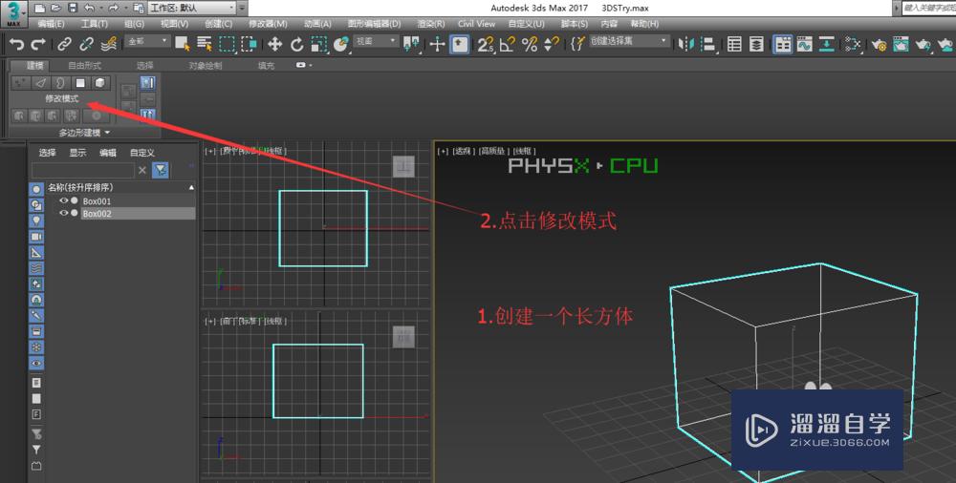Click the New Scene icon in quick access toolbar
This screenshot has height=483, width=956.
coord(39,8)
